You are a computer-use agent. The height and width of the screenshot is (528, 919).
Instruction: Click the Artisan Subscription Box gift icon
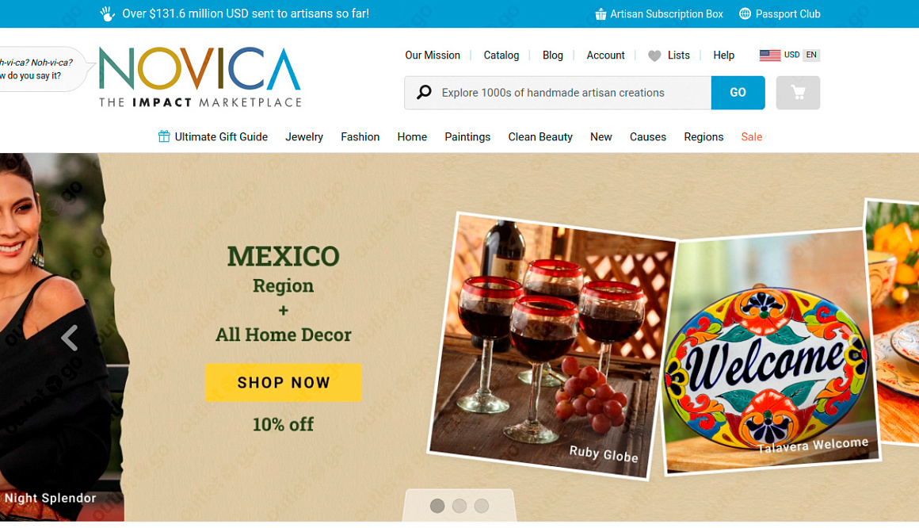601,14
